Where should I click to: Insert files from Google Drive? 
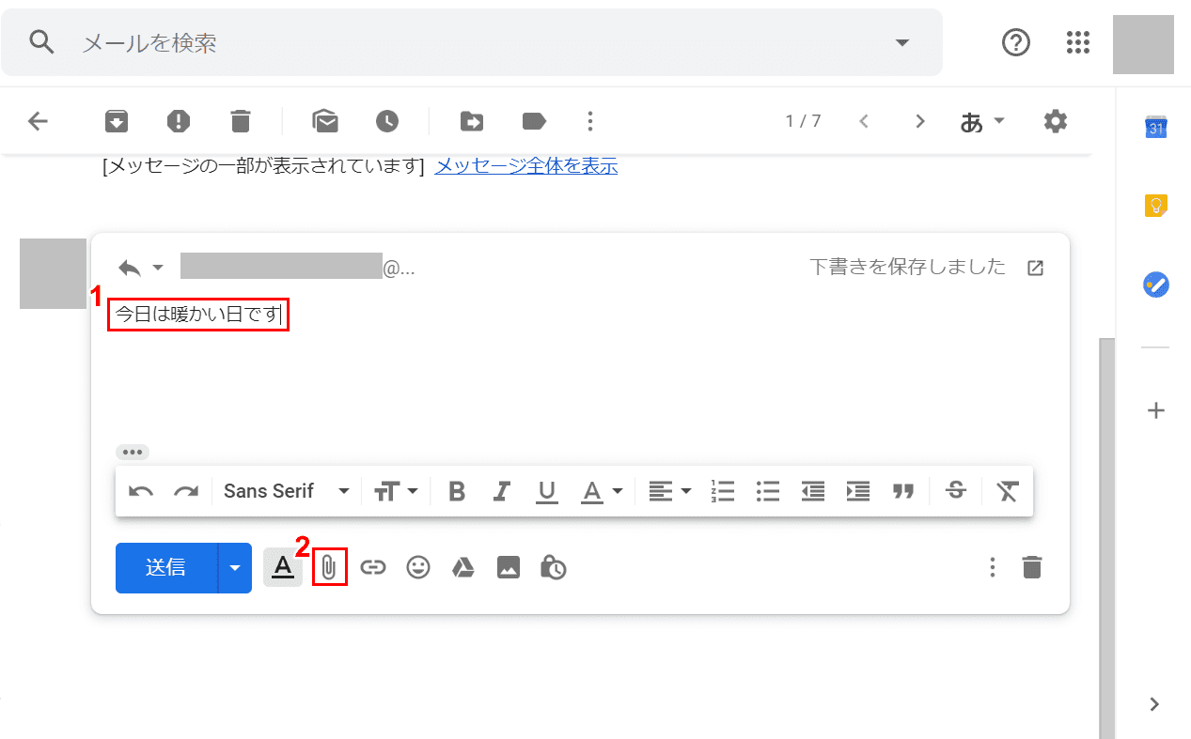click(x=463, y=568)
